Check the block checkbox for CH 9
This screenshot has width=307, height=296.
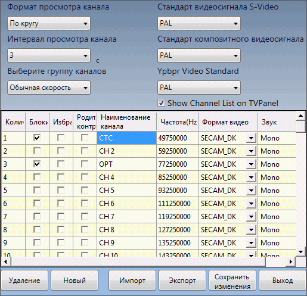[x=37, y=242]
